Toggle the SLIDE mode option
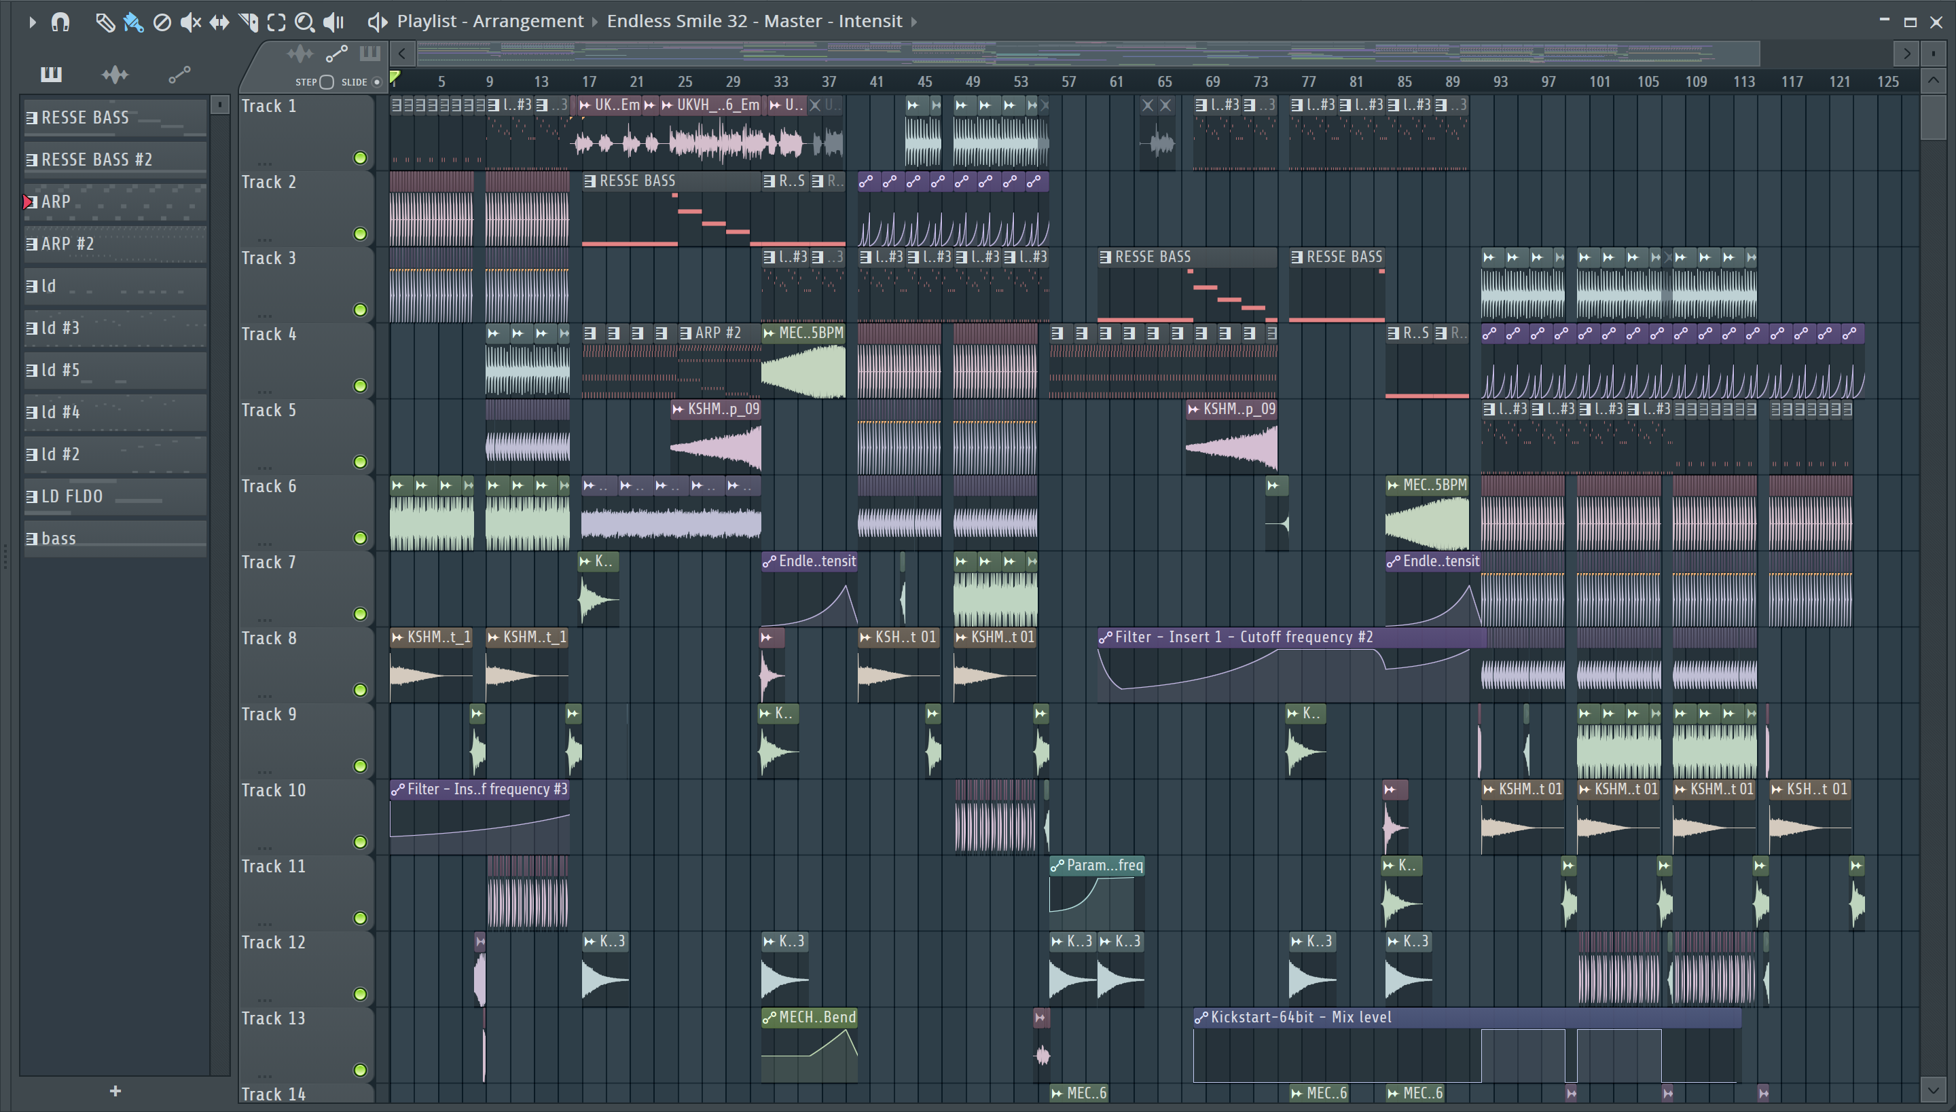This screenshot has height=1112, width=1956. point(377,83)
